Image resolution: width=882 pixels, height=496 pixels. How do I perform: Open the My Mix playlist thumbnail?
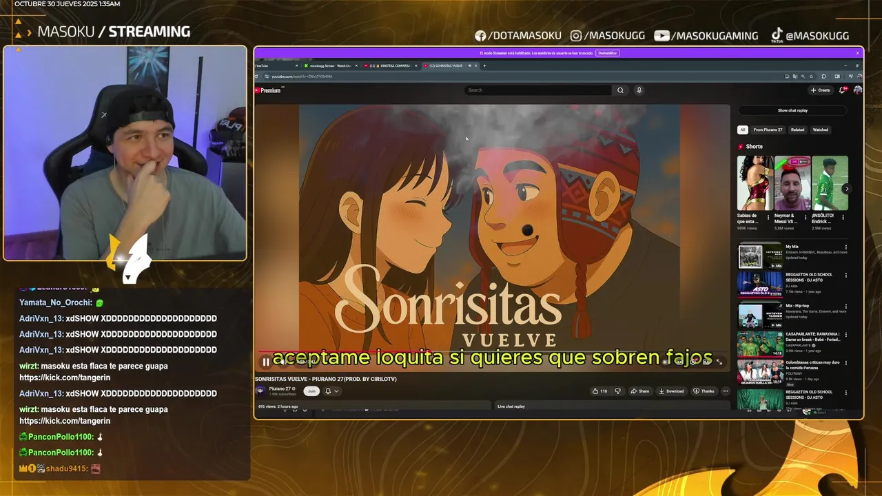760,256
